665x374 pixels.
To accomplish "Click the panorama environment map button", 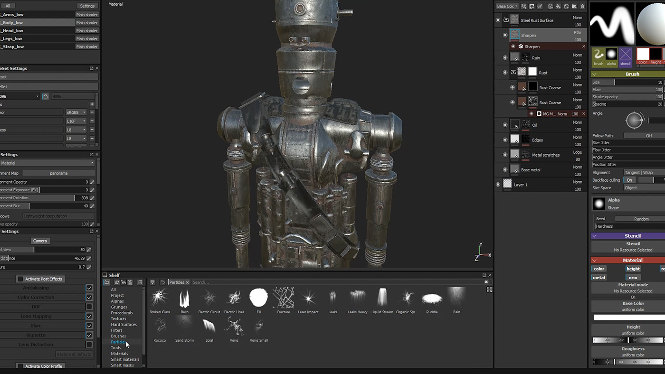I will 59,173.
